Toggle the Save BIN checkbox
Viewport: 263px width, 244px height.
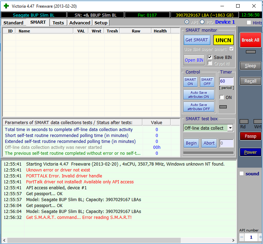click(x=210, y=57)
